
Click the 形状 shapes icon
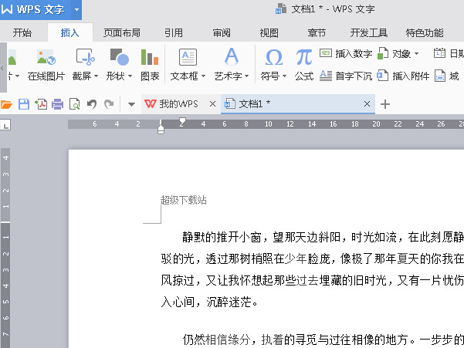click(119, 57)
